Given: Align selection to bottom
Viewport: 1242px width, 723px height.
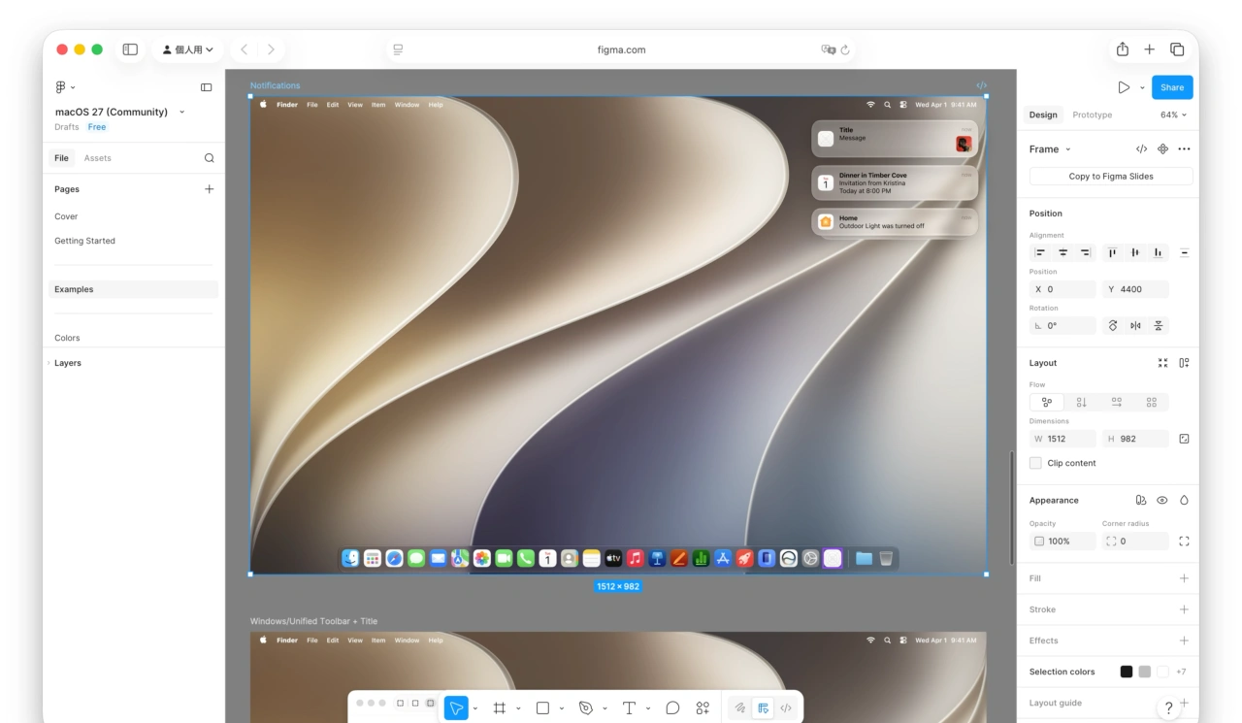Looking at the screenshot, I should (x=1158, y=252).
